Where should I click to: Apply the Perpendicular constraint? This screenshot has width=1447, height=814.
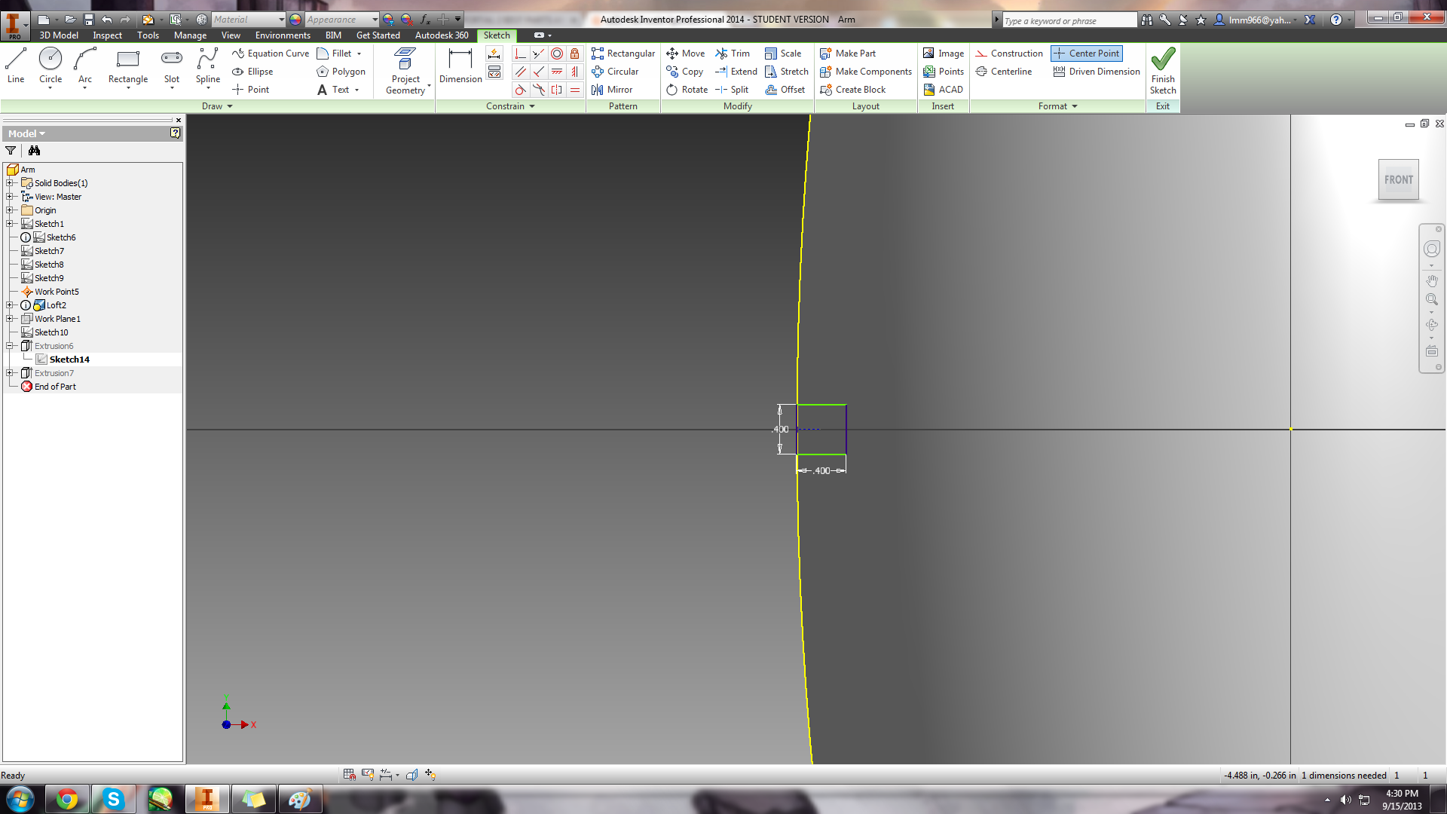[x=539, y=72]
